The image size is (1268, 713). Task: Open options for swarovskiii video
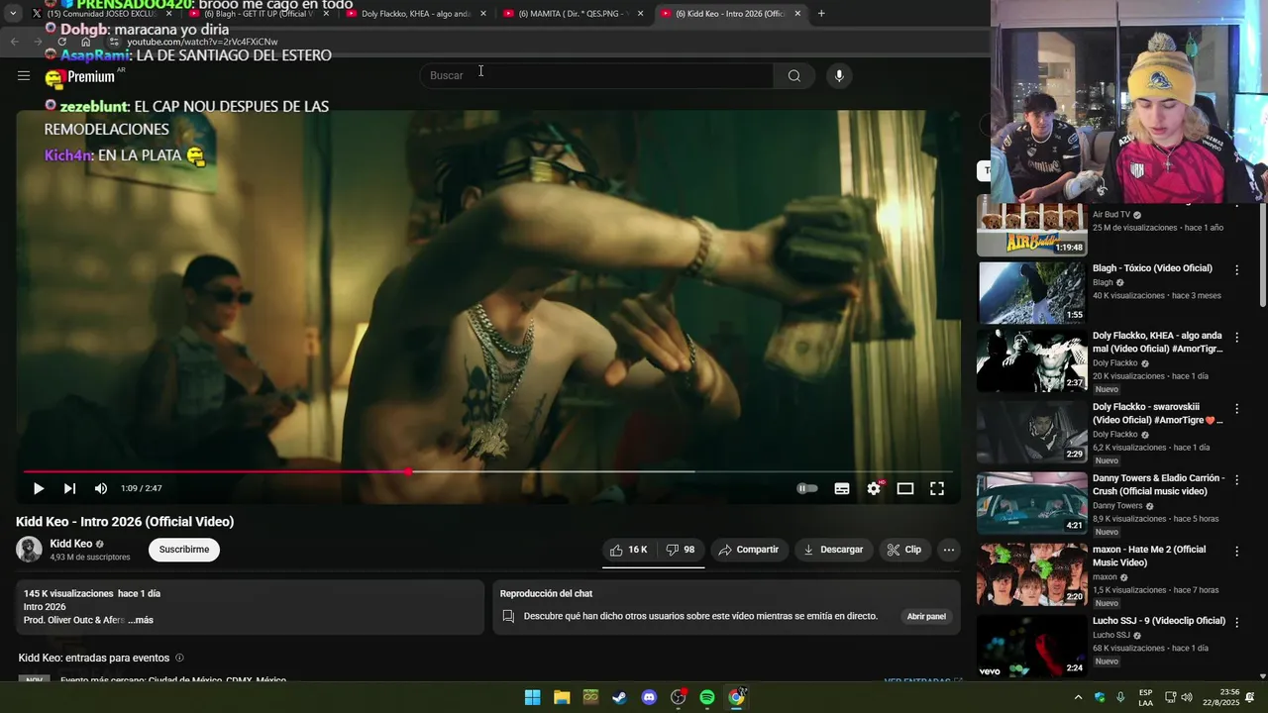click(1236, 409)
